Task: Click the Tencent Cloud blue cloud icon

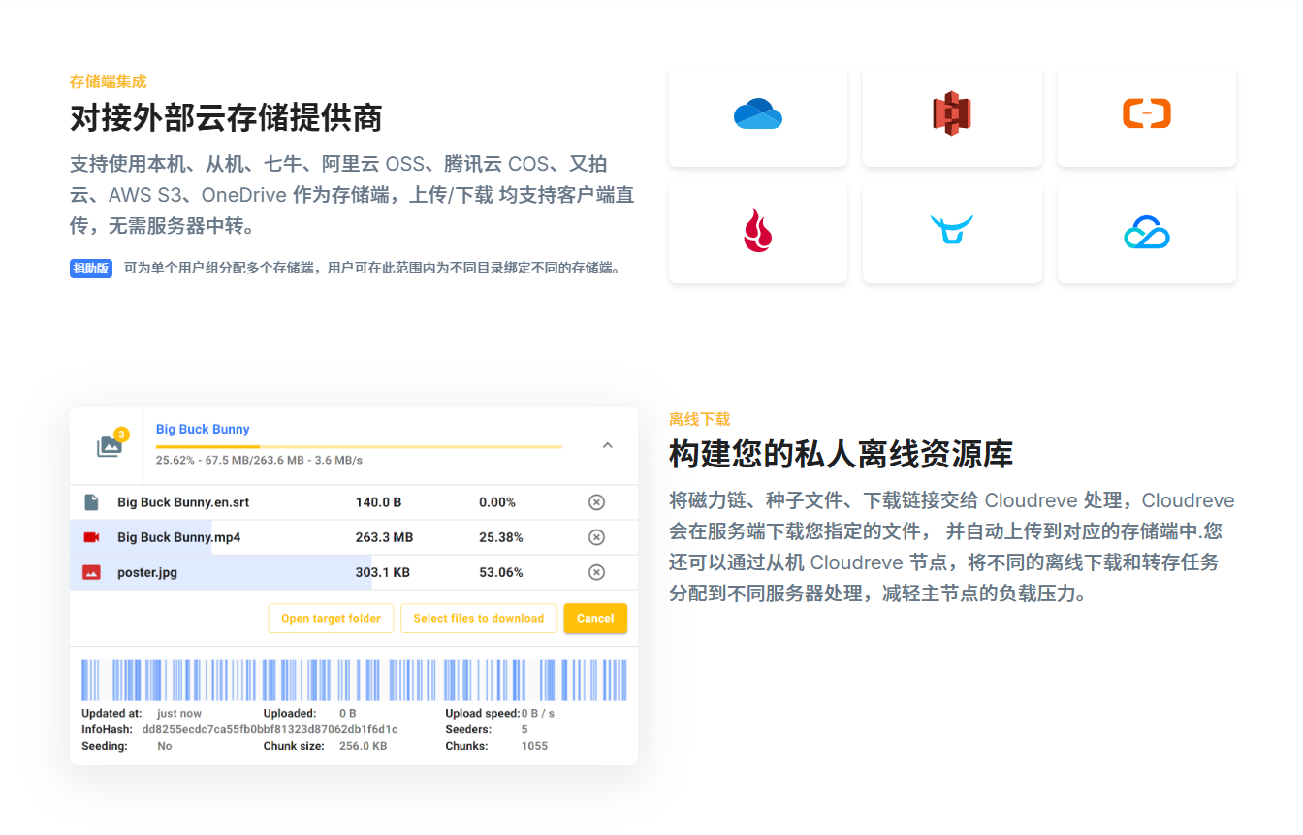Action: (x=1147, y=232)
